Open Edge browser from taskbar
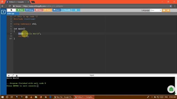The image size is (177, 99). pos(50,97)
